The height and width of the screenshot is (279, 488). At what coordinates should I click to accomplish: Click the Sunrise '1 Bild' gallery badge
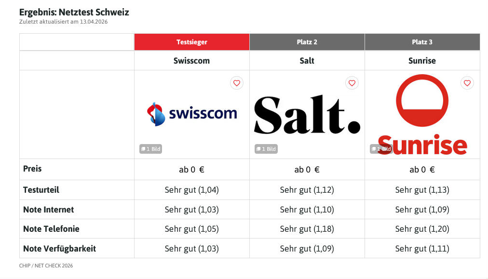[381, 149]
